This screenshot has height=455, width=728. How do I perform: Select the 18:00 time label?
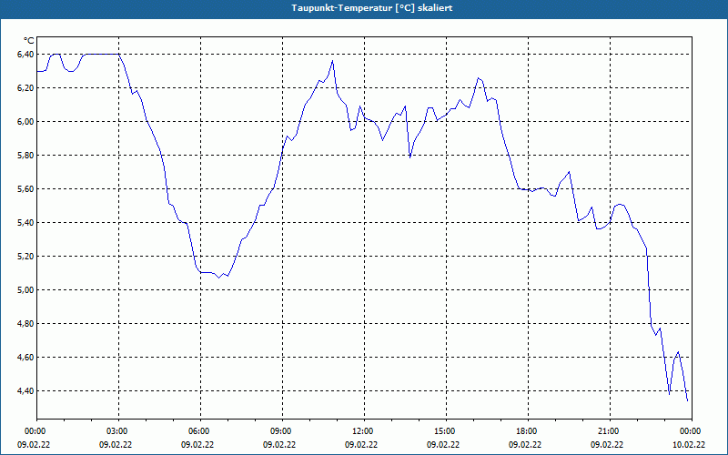coord(528,431)
